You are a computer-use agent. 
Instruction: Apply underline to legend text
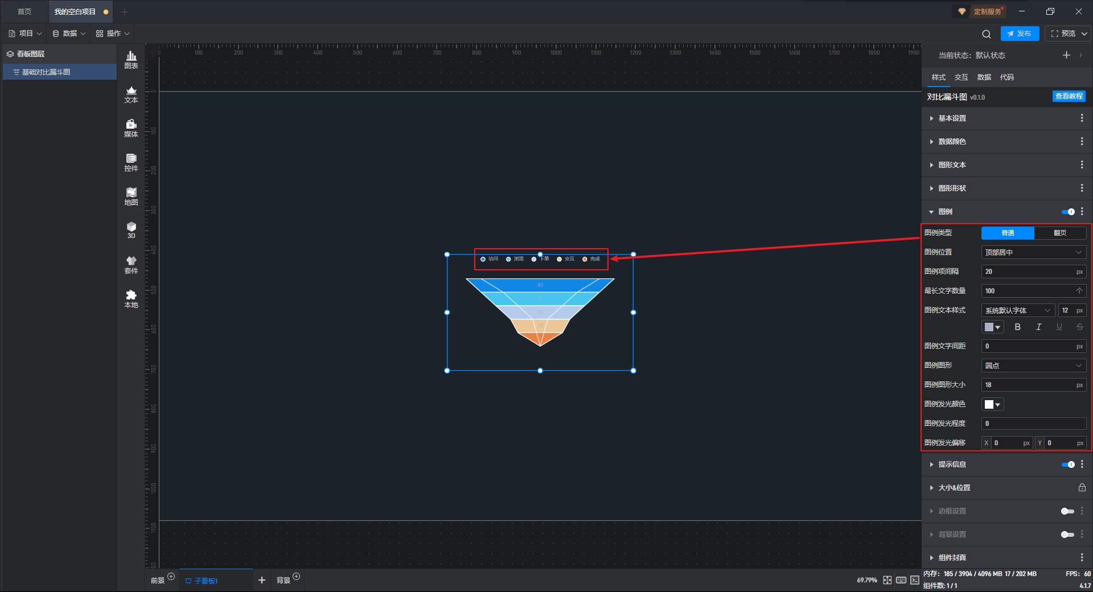point(1059,327)
